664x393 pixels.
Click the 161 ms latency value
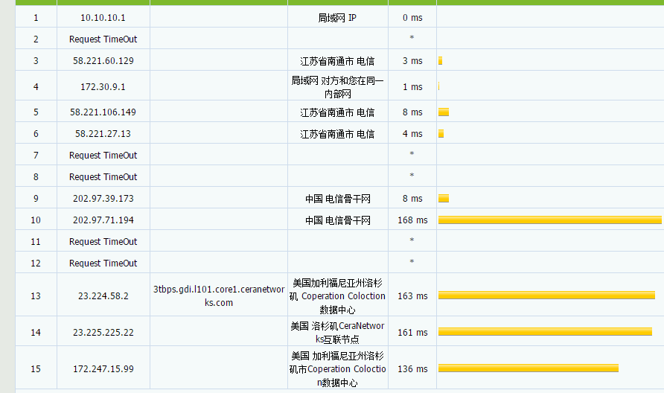(412, 333)
